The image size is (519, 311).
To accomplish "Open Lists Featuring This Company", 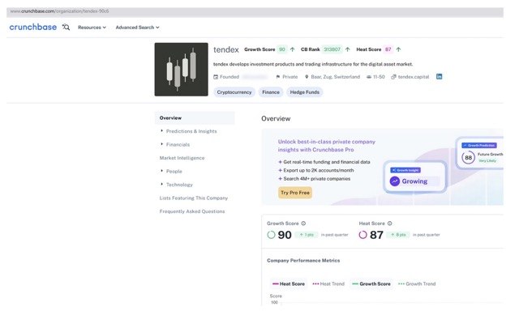I will [194, 198].
